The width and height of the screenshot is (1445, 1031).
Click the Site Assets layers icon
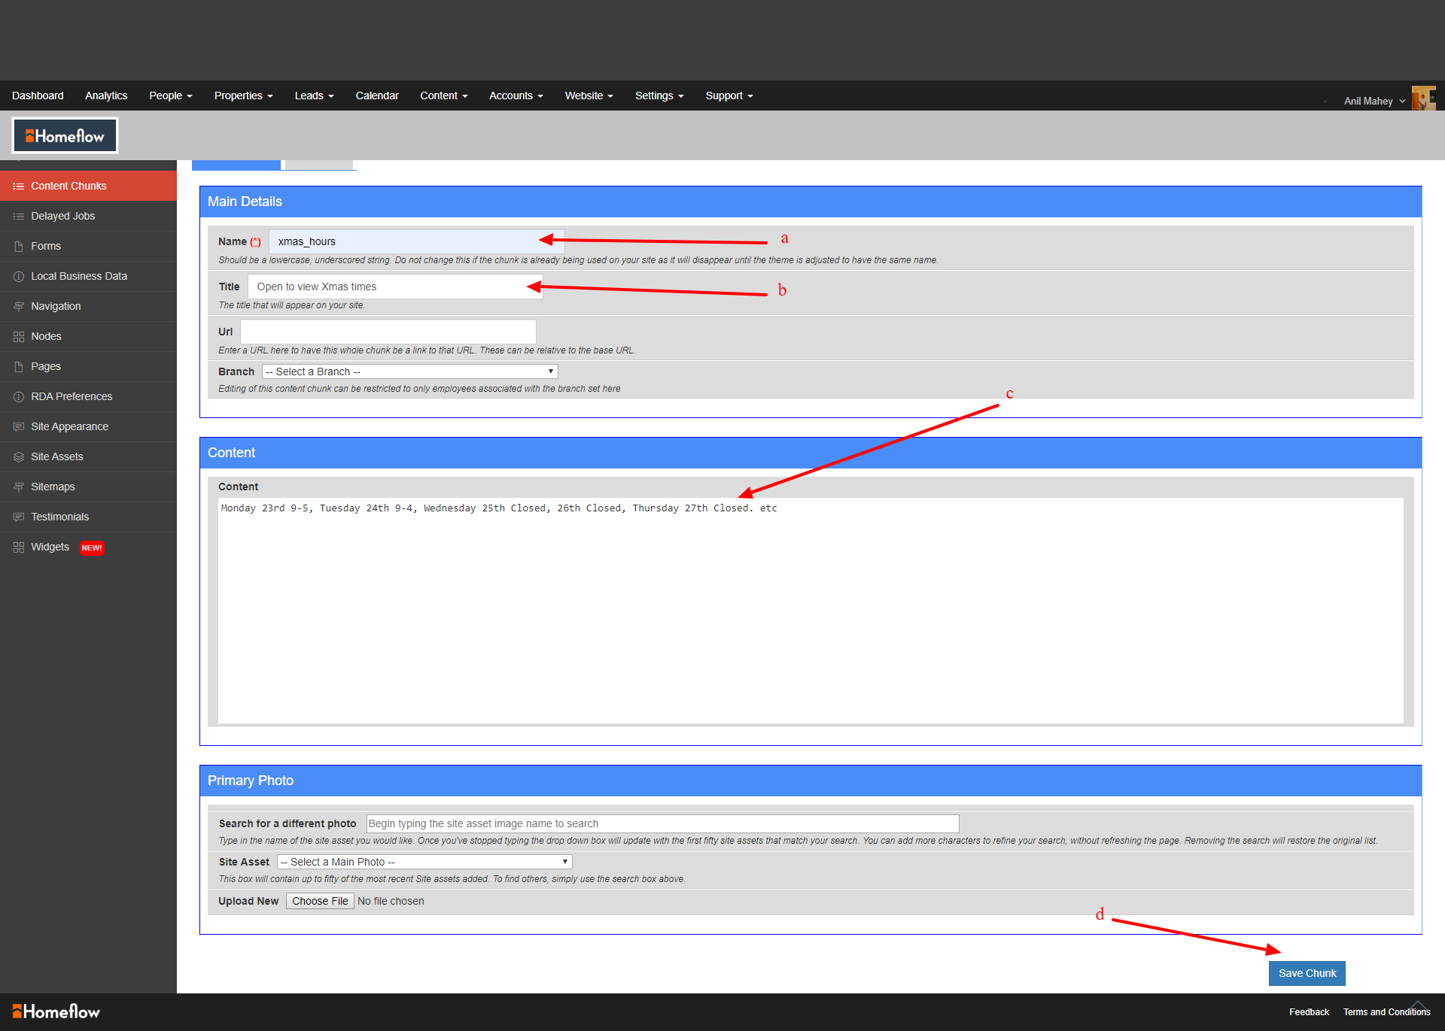pos(18,457)
